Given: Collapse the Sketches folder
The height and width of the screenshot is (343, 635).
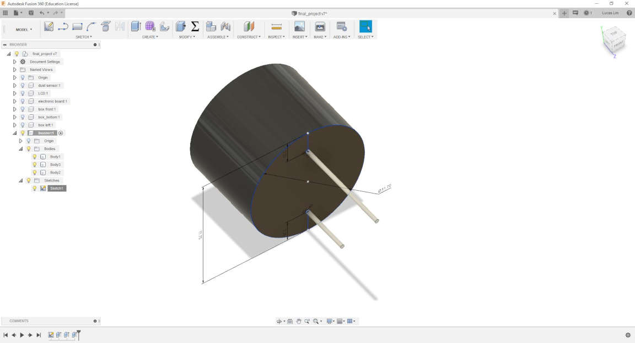Looking at the screenshot, I should click(20, 180).
